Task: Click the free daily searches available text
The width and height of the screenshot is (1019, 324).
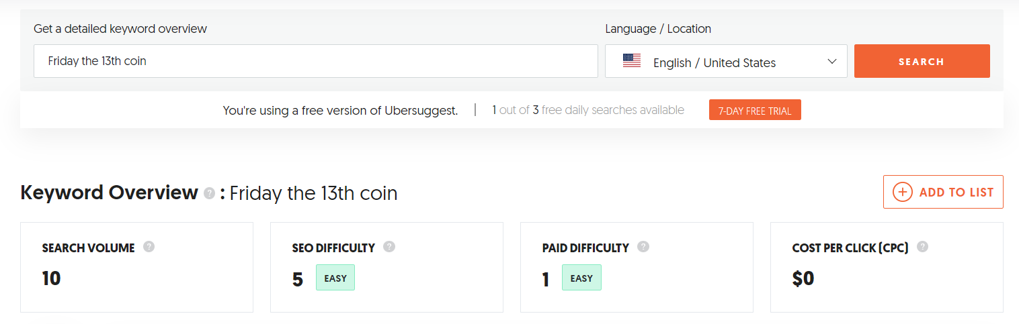Action: click(x=613, y=110)
